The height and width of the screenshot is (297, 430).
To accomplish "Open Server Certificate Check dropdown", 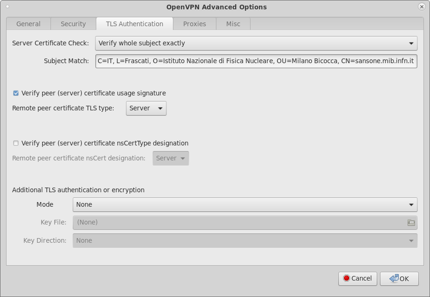I will (256, 43).
